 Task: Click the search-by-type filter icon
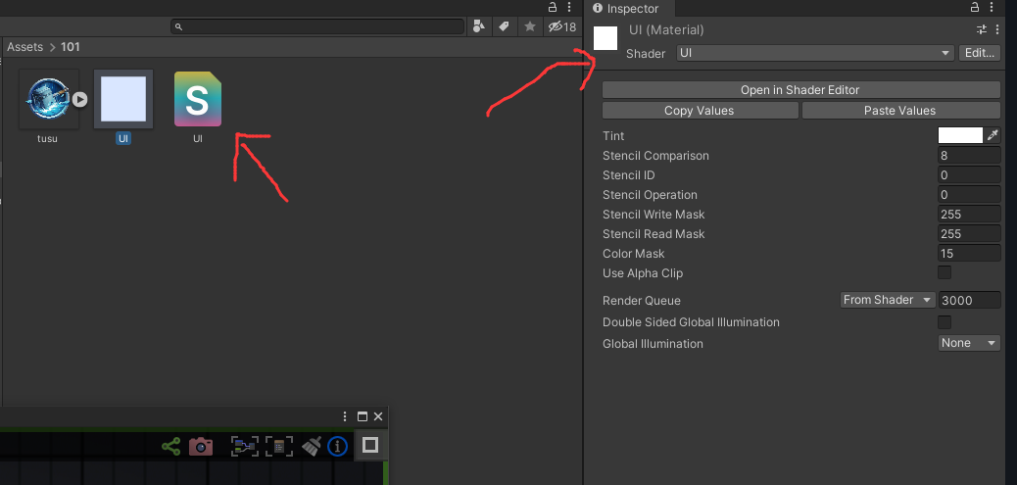tap(479, 26)
